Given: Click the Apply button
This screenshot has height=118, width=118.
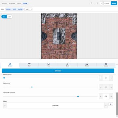Looking at the screenshot, I should 114,3.
